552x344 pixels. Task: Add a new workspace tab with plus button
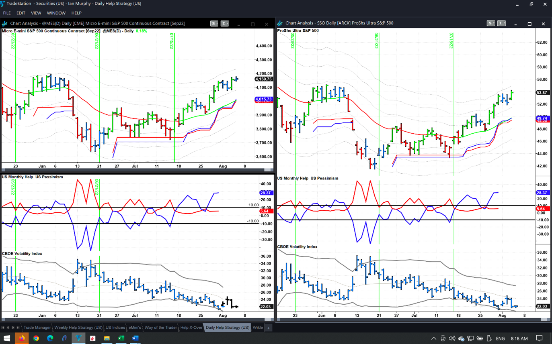pos(268,328)
